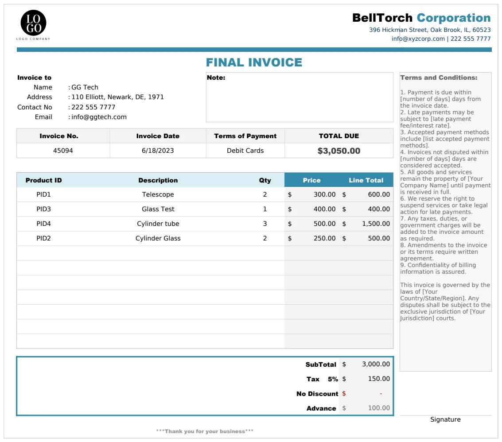This screenshot has height=442, width=502.
Task: Click line total '1,500.00'
Action: pos(376,224)
